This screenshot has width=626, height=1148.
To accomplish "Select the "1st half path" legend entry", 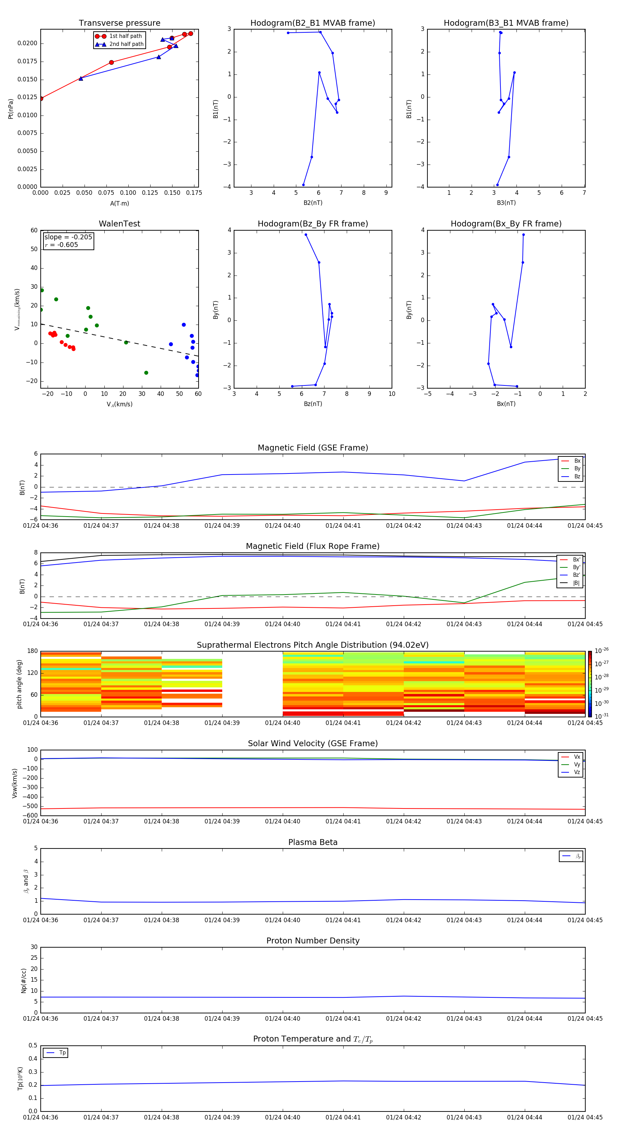I will point(119,36).
